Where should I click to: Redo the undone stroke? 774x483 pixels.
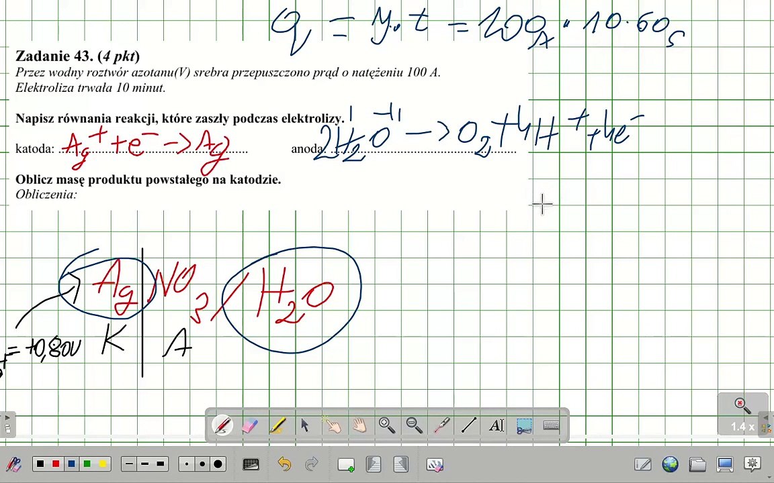(312, 464)
